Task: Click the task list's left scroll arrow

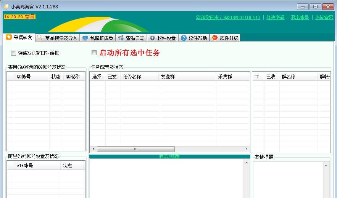Action: click(93, 149)
